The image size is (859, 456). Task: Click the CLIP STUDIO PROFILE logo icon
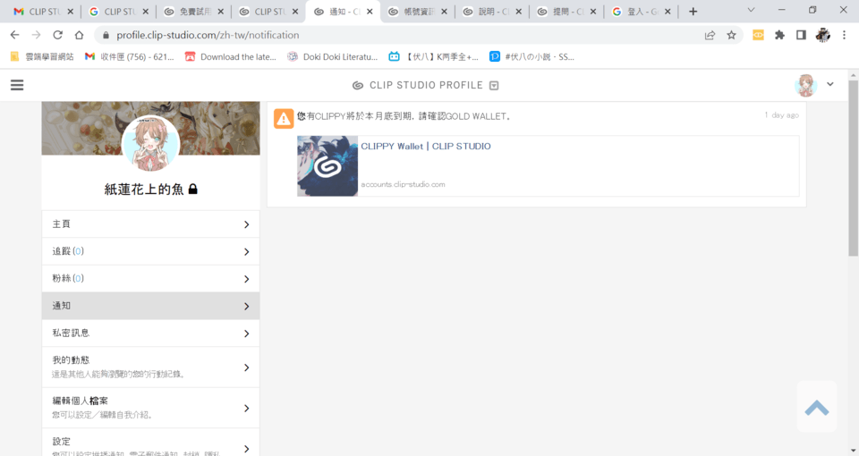click(358, 86)
